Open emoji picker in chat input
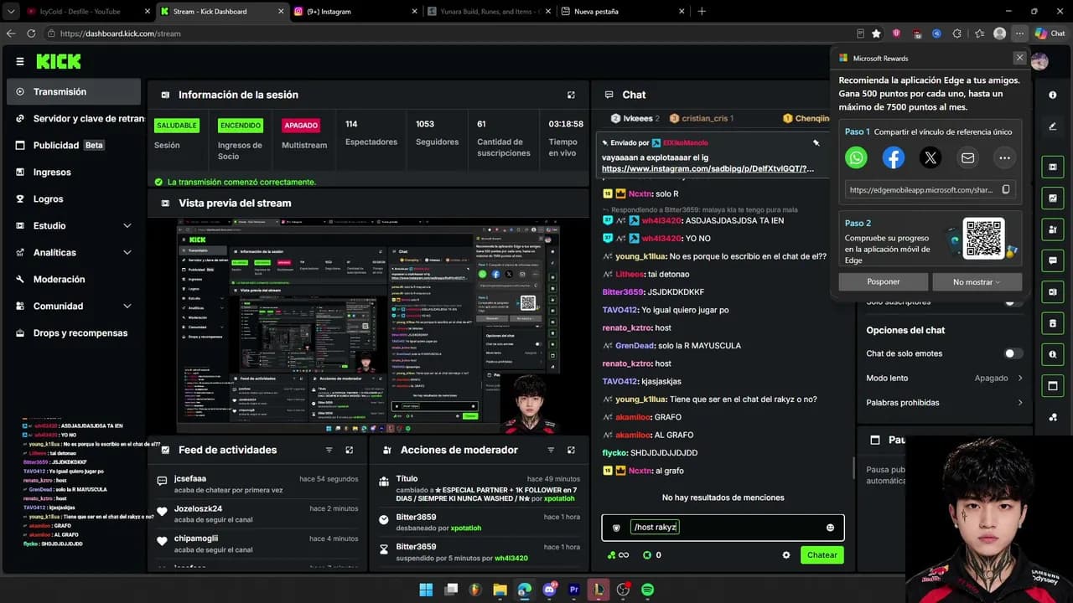 830,528
